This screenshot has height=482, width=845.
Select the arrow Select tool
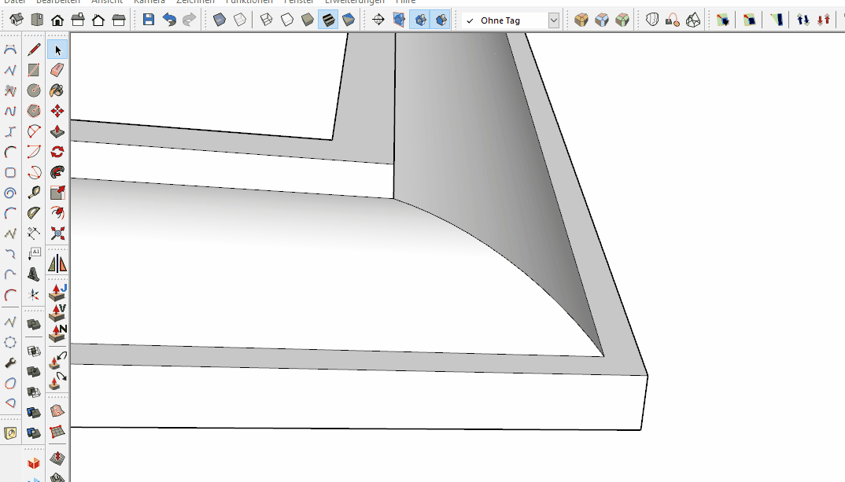(x=57, y=50)
